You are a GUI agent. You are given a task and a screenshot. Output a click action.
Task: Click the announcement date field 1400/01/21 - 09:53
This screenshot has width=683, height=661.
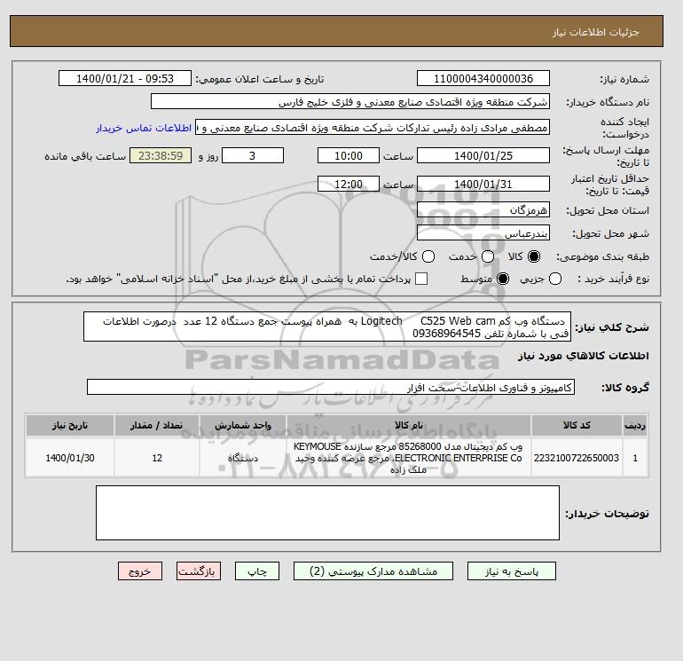click(x=125, y=78)
